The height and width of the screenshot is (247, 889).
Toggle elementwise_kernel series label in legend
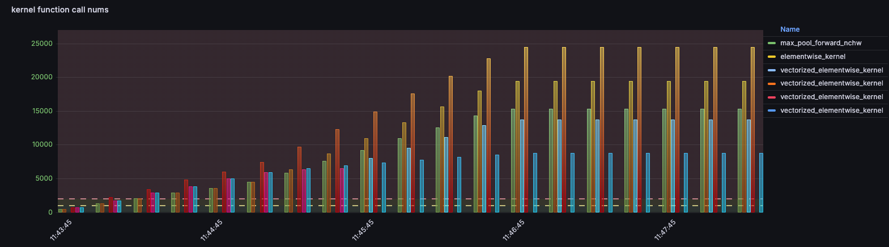tap(813, 57)
